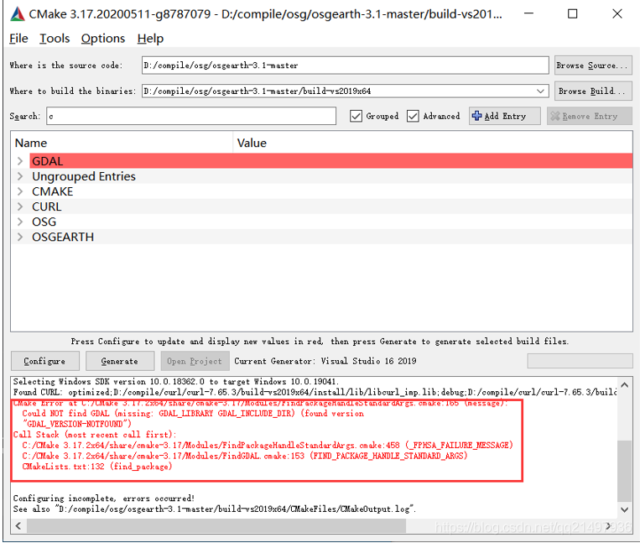Expand the OSG group
Screen dimensions: 640x543
[20, 222]
